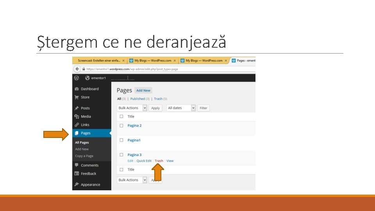Open Media library icon in sidebar
Image resolution: width=375 pixels, height=211 pixels.
click(77, 116)
